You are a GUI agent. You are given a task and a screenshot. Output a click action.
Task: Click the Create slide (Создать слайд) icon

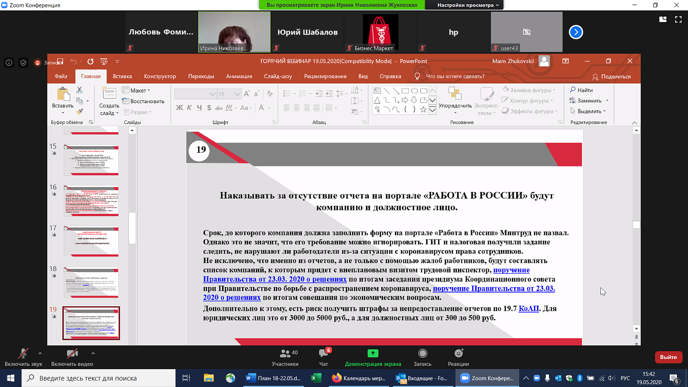109,93
